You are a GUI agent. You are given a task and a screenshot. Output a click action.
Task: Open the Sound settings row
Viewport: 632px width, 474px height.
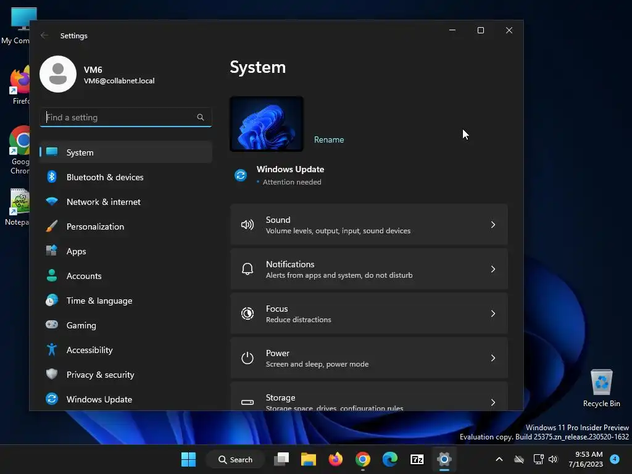[x=369, y=225]
